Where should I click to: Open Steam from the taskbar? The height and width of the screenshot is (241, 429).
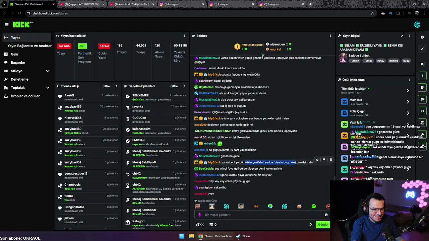click(243, 236)
